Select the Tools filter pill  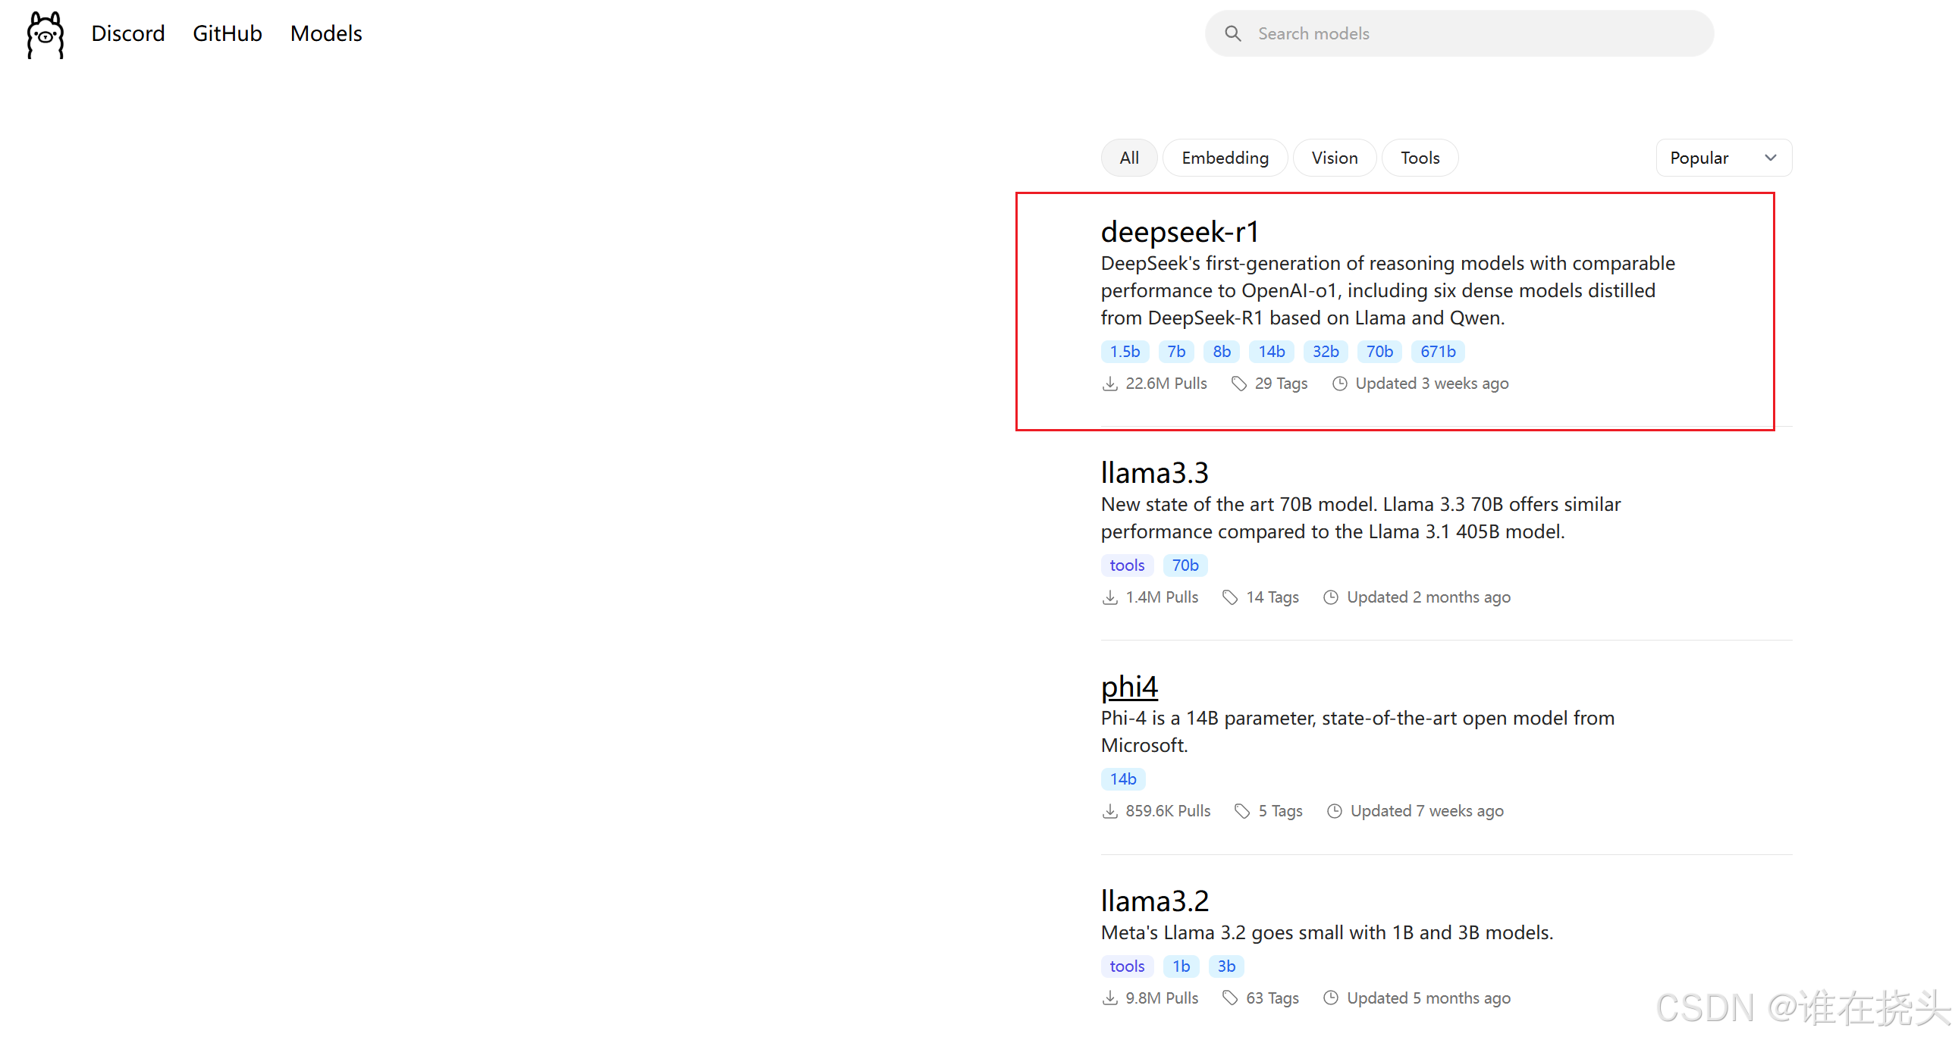1419,158
